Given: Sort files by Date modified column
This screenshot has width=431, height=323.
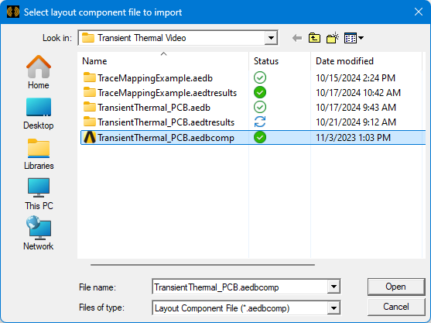Looking at the screenshot, I should [367, 60].
